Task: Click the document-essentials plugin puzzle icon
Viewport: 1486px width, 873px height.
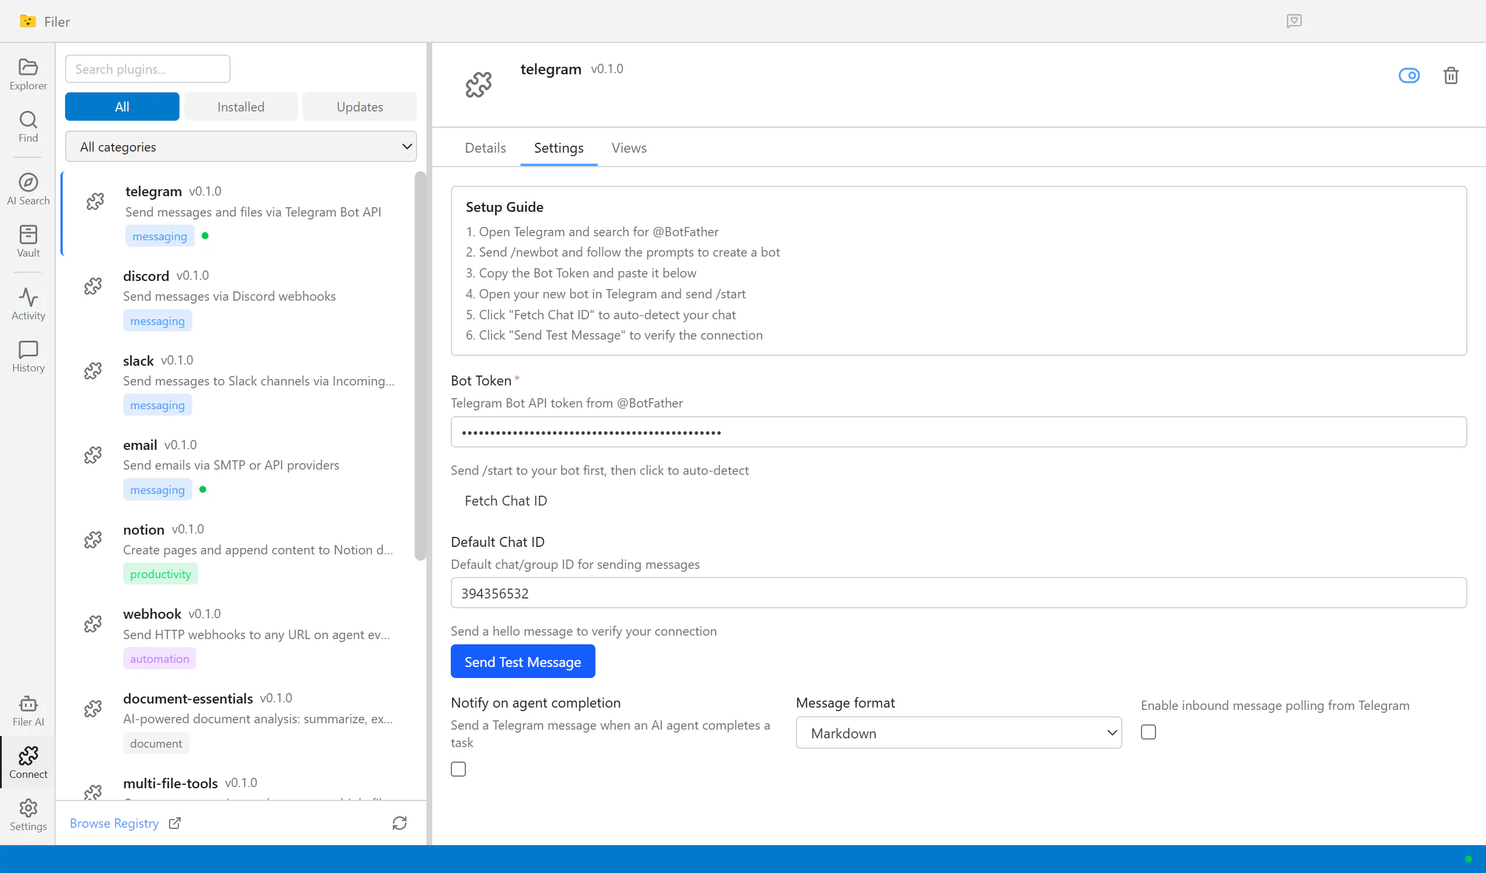Action: pos(92,709)
